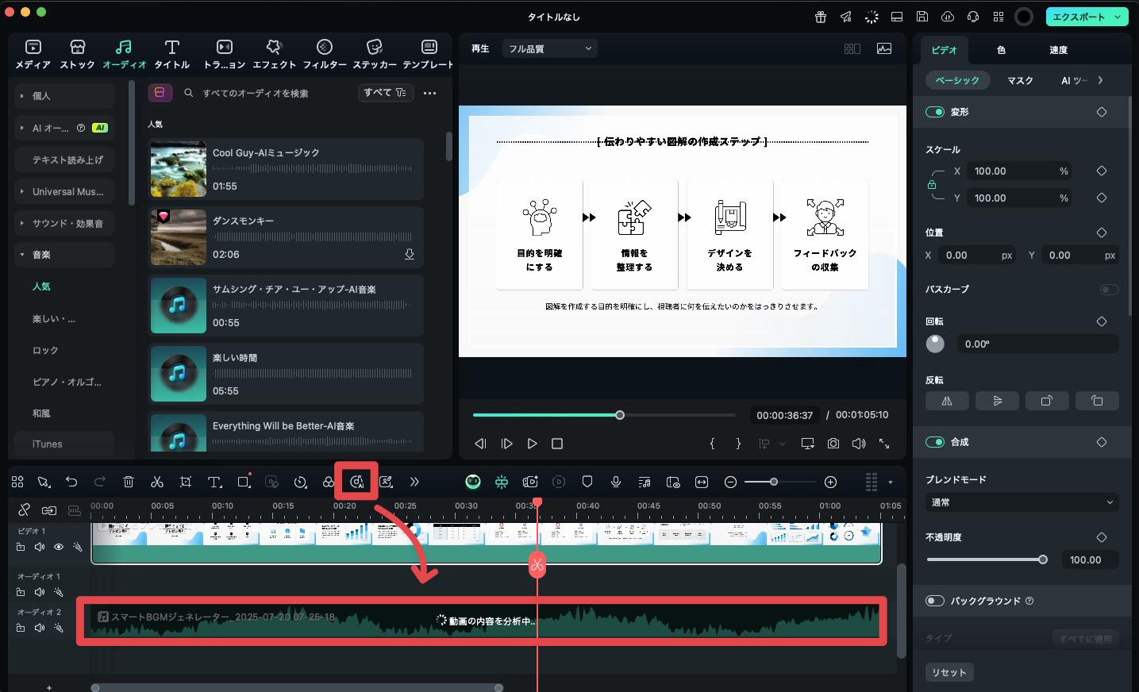Open the track height dropdown arrow
Image resolution: width=1139 pixels, height=692 pixels.
[891, 482]
